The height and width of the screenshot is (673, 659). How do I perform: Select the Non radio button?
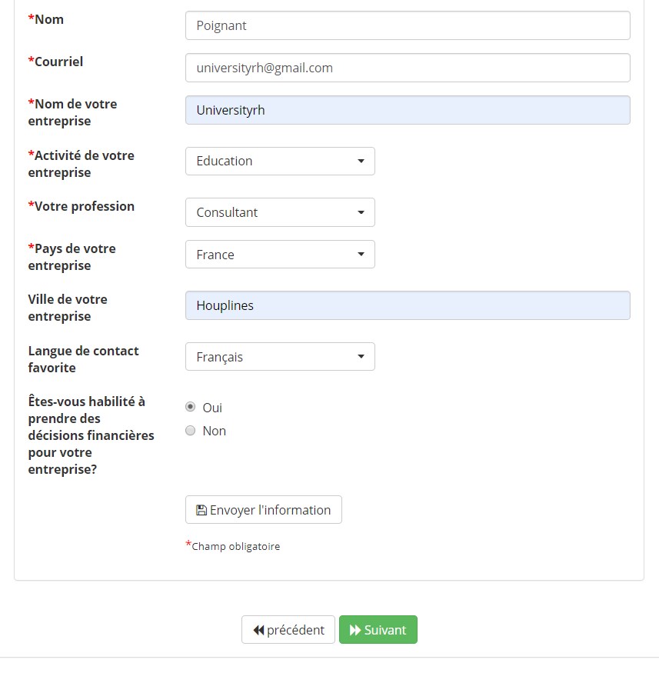tap(190, 430)
